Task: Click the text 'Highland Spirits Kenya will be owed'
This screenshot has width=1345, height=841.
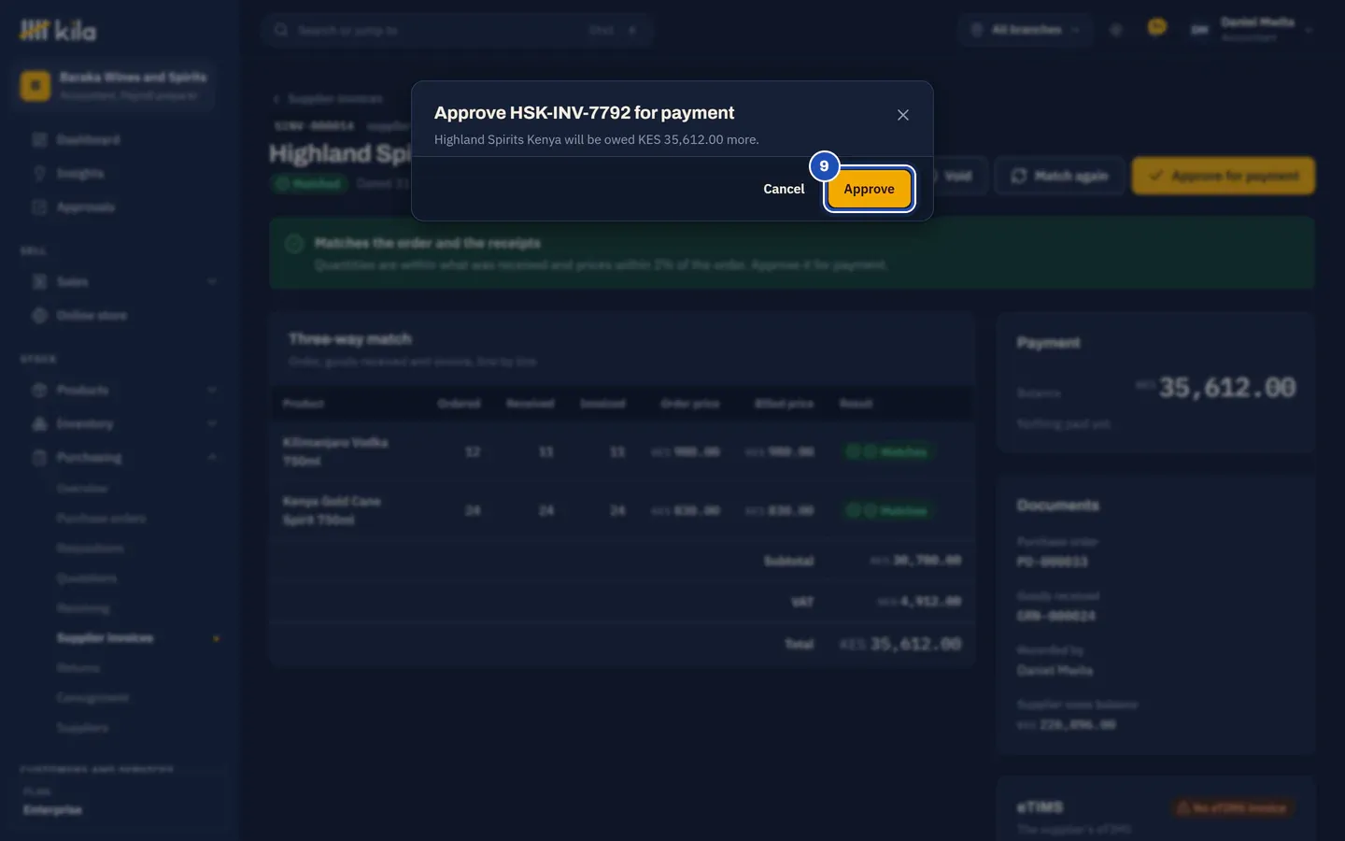Action: (534, 139)
